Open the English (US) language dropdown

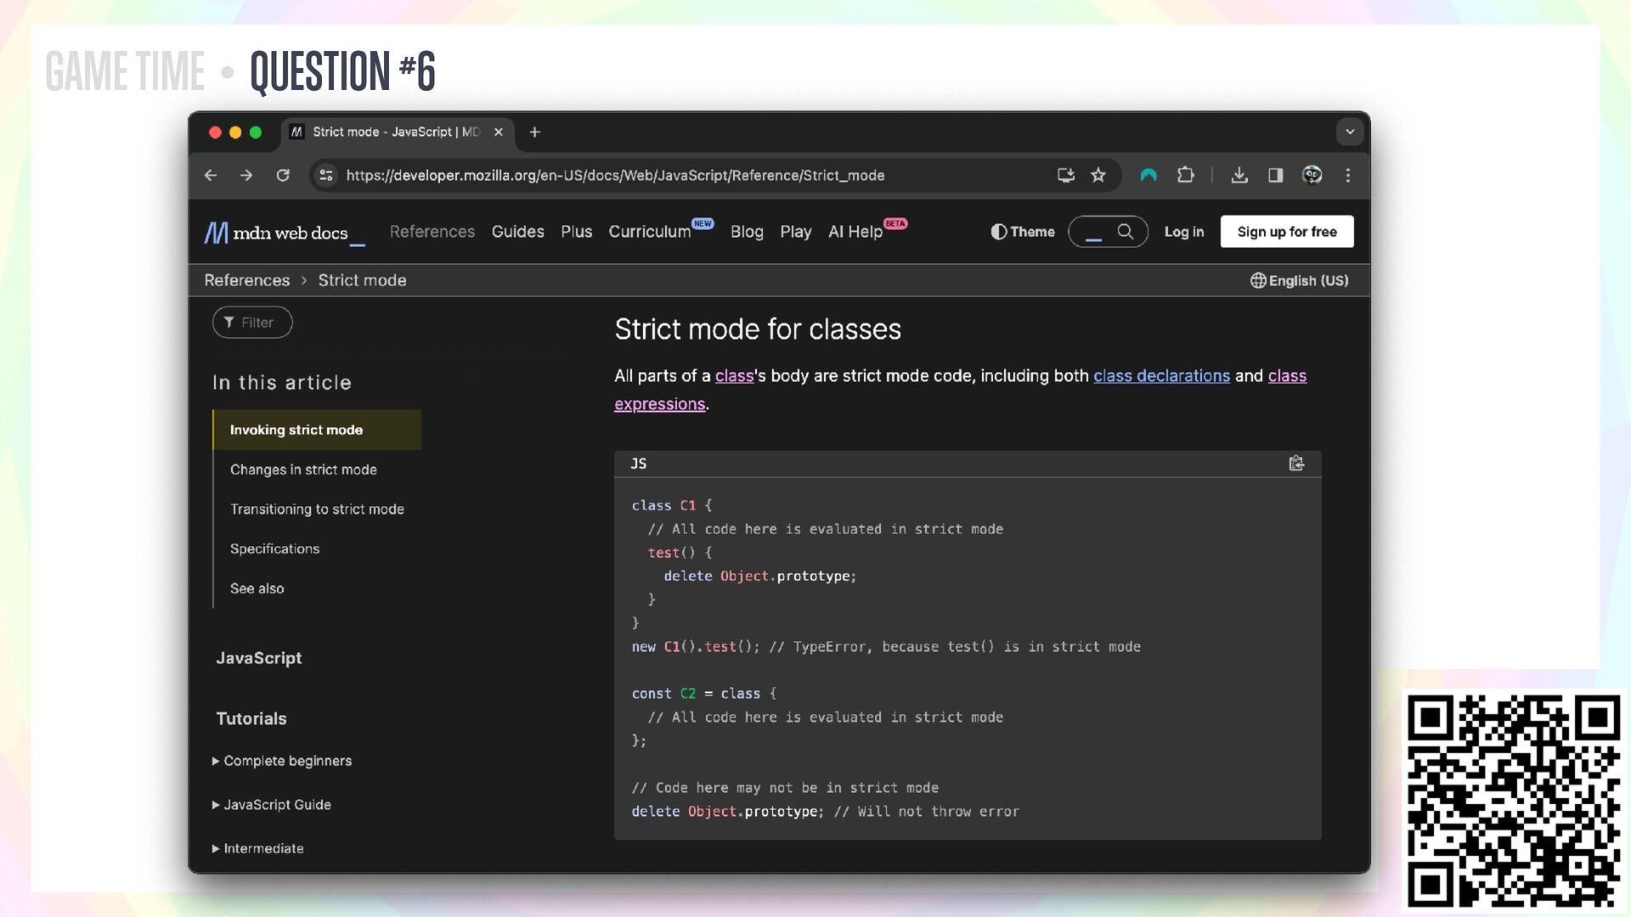tap(1299, 281)
